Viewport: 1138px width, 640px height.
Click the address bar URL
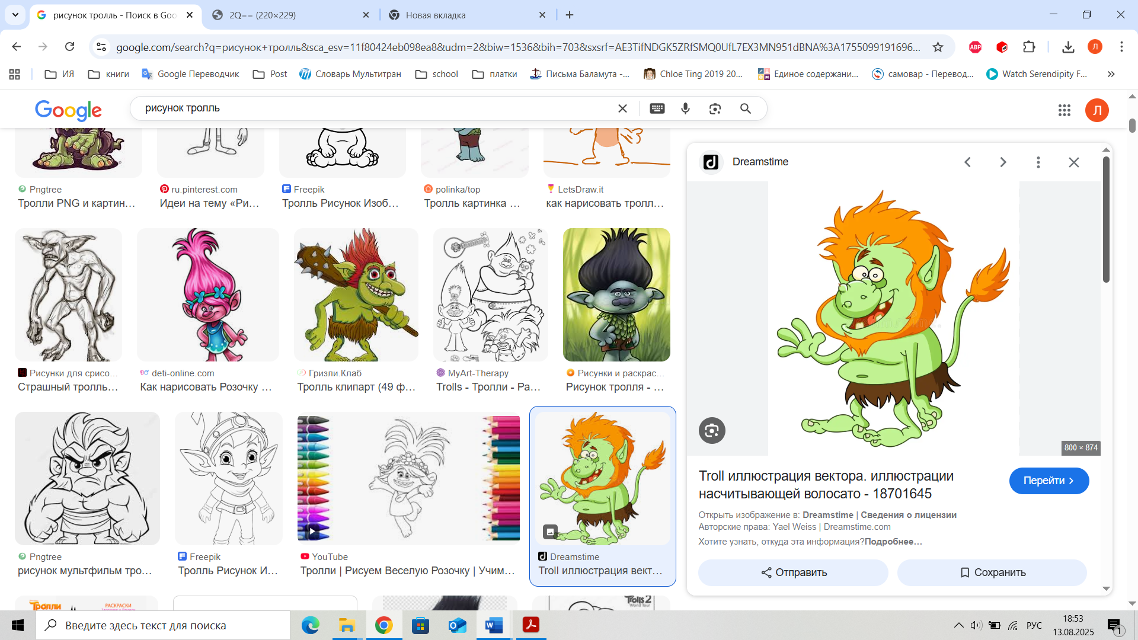coord(518,47)
